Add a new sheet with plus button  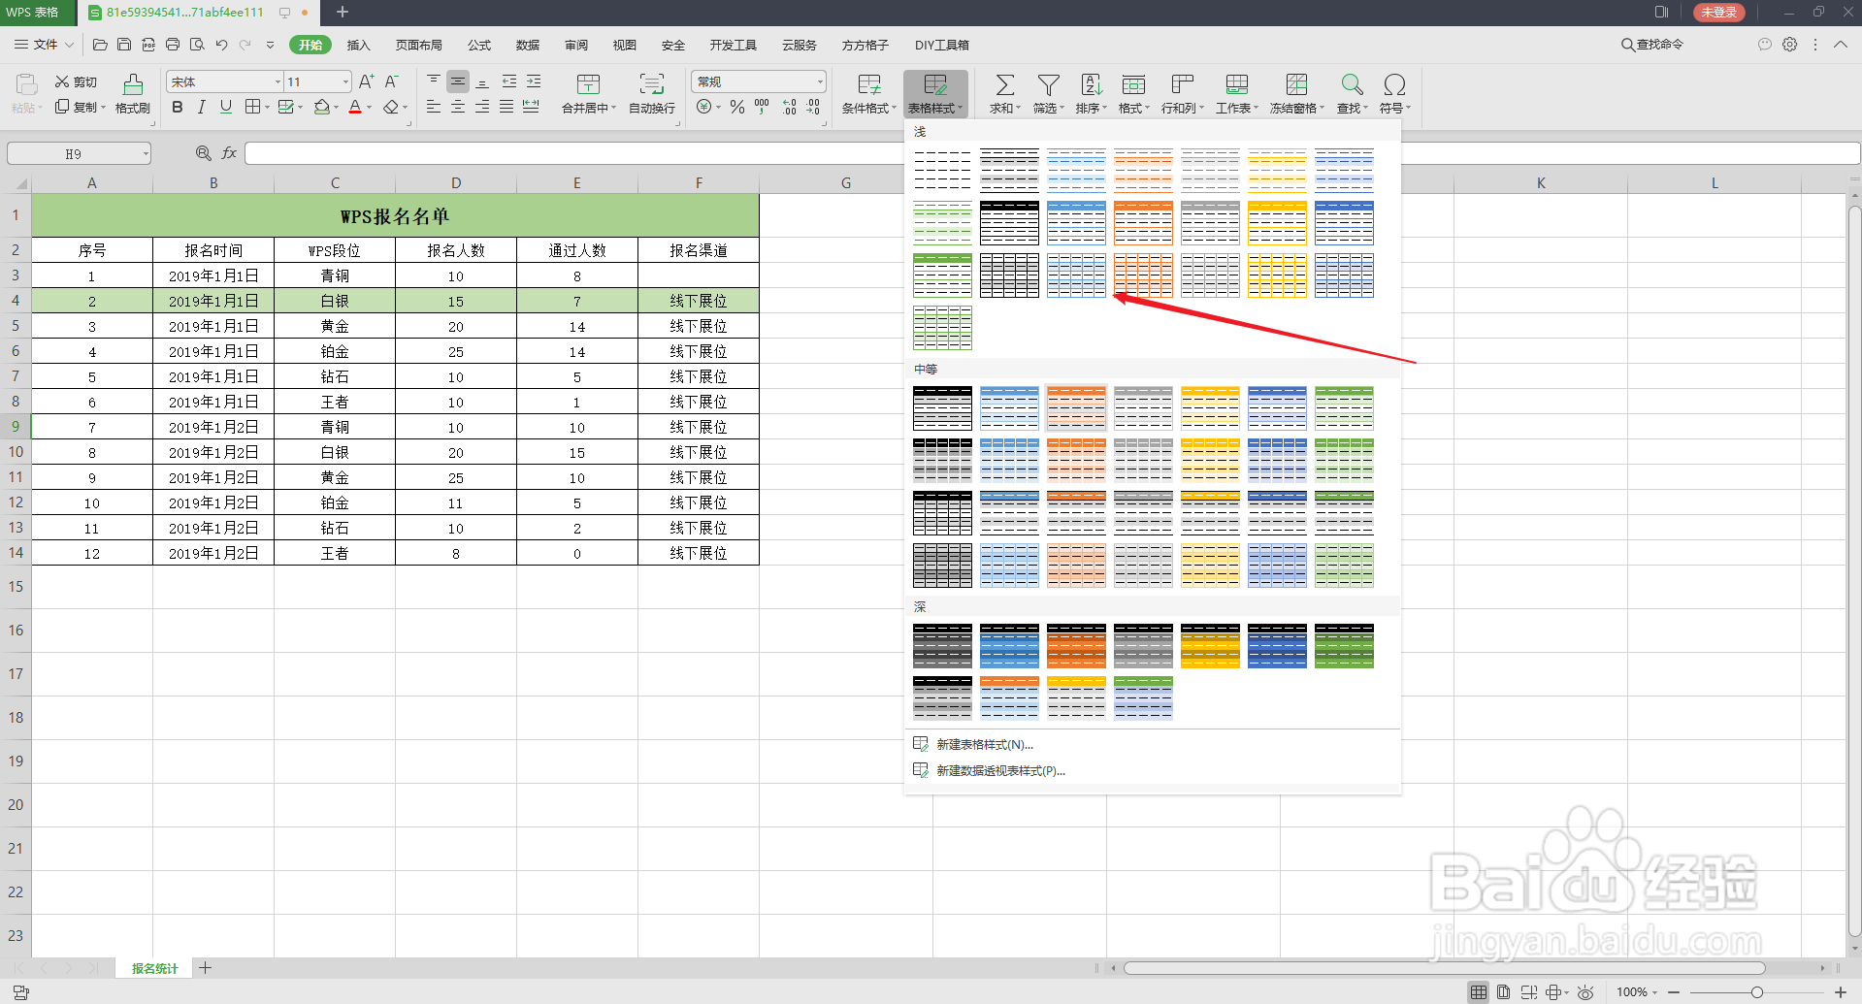pos(206,968)
